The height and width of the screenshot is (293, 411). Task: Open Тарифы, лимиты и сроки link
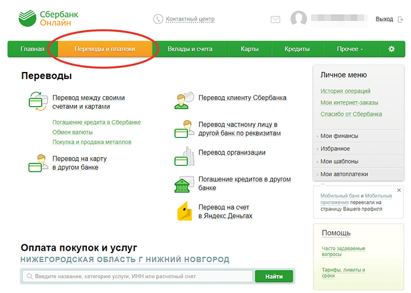pyautogui.click(x=343, y=272)
